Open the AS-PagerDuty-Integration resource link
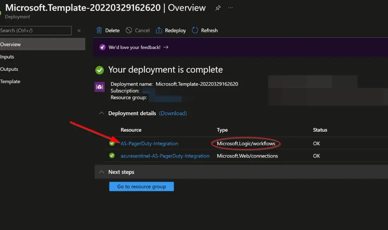This screenshot has width=388, height=230. click(x=149, y=143)
